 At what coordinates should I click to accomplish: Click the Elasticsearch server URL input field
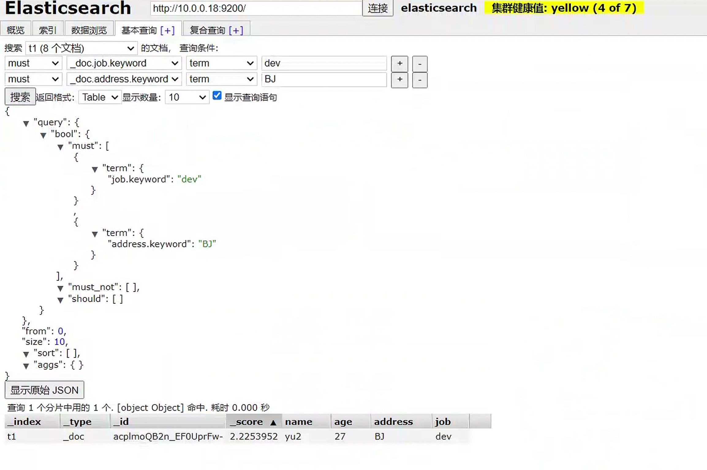[x=255, y=8]
